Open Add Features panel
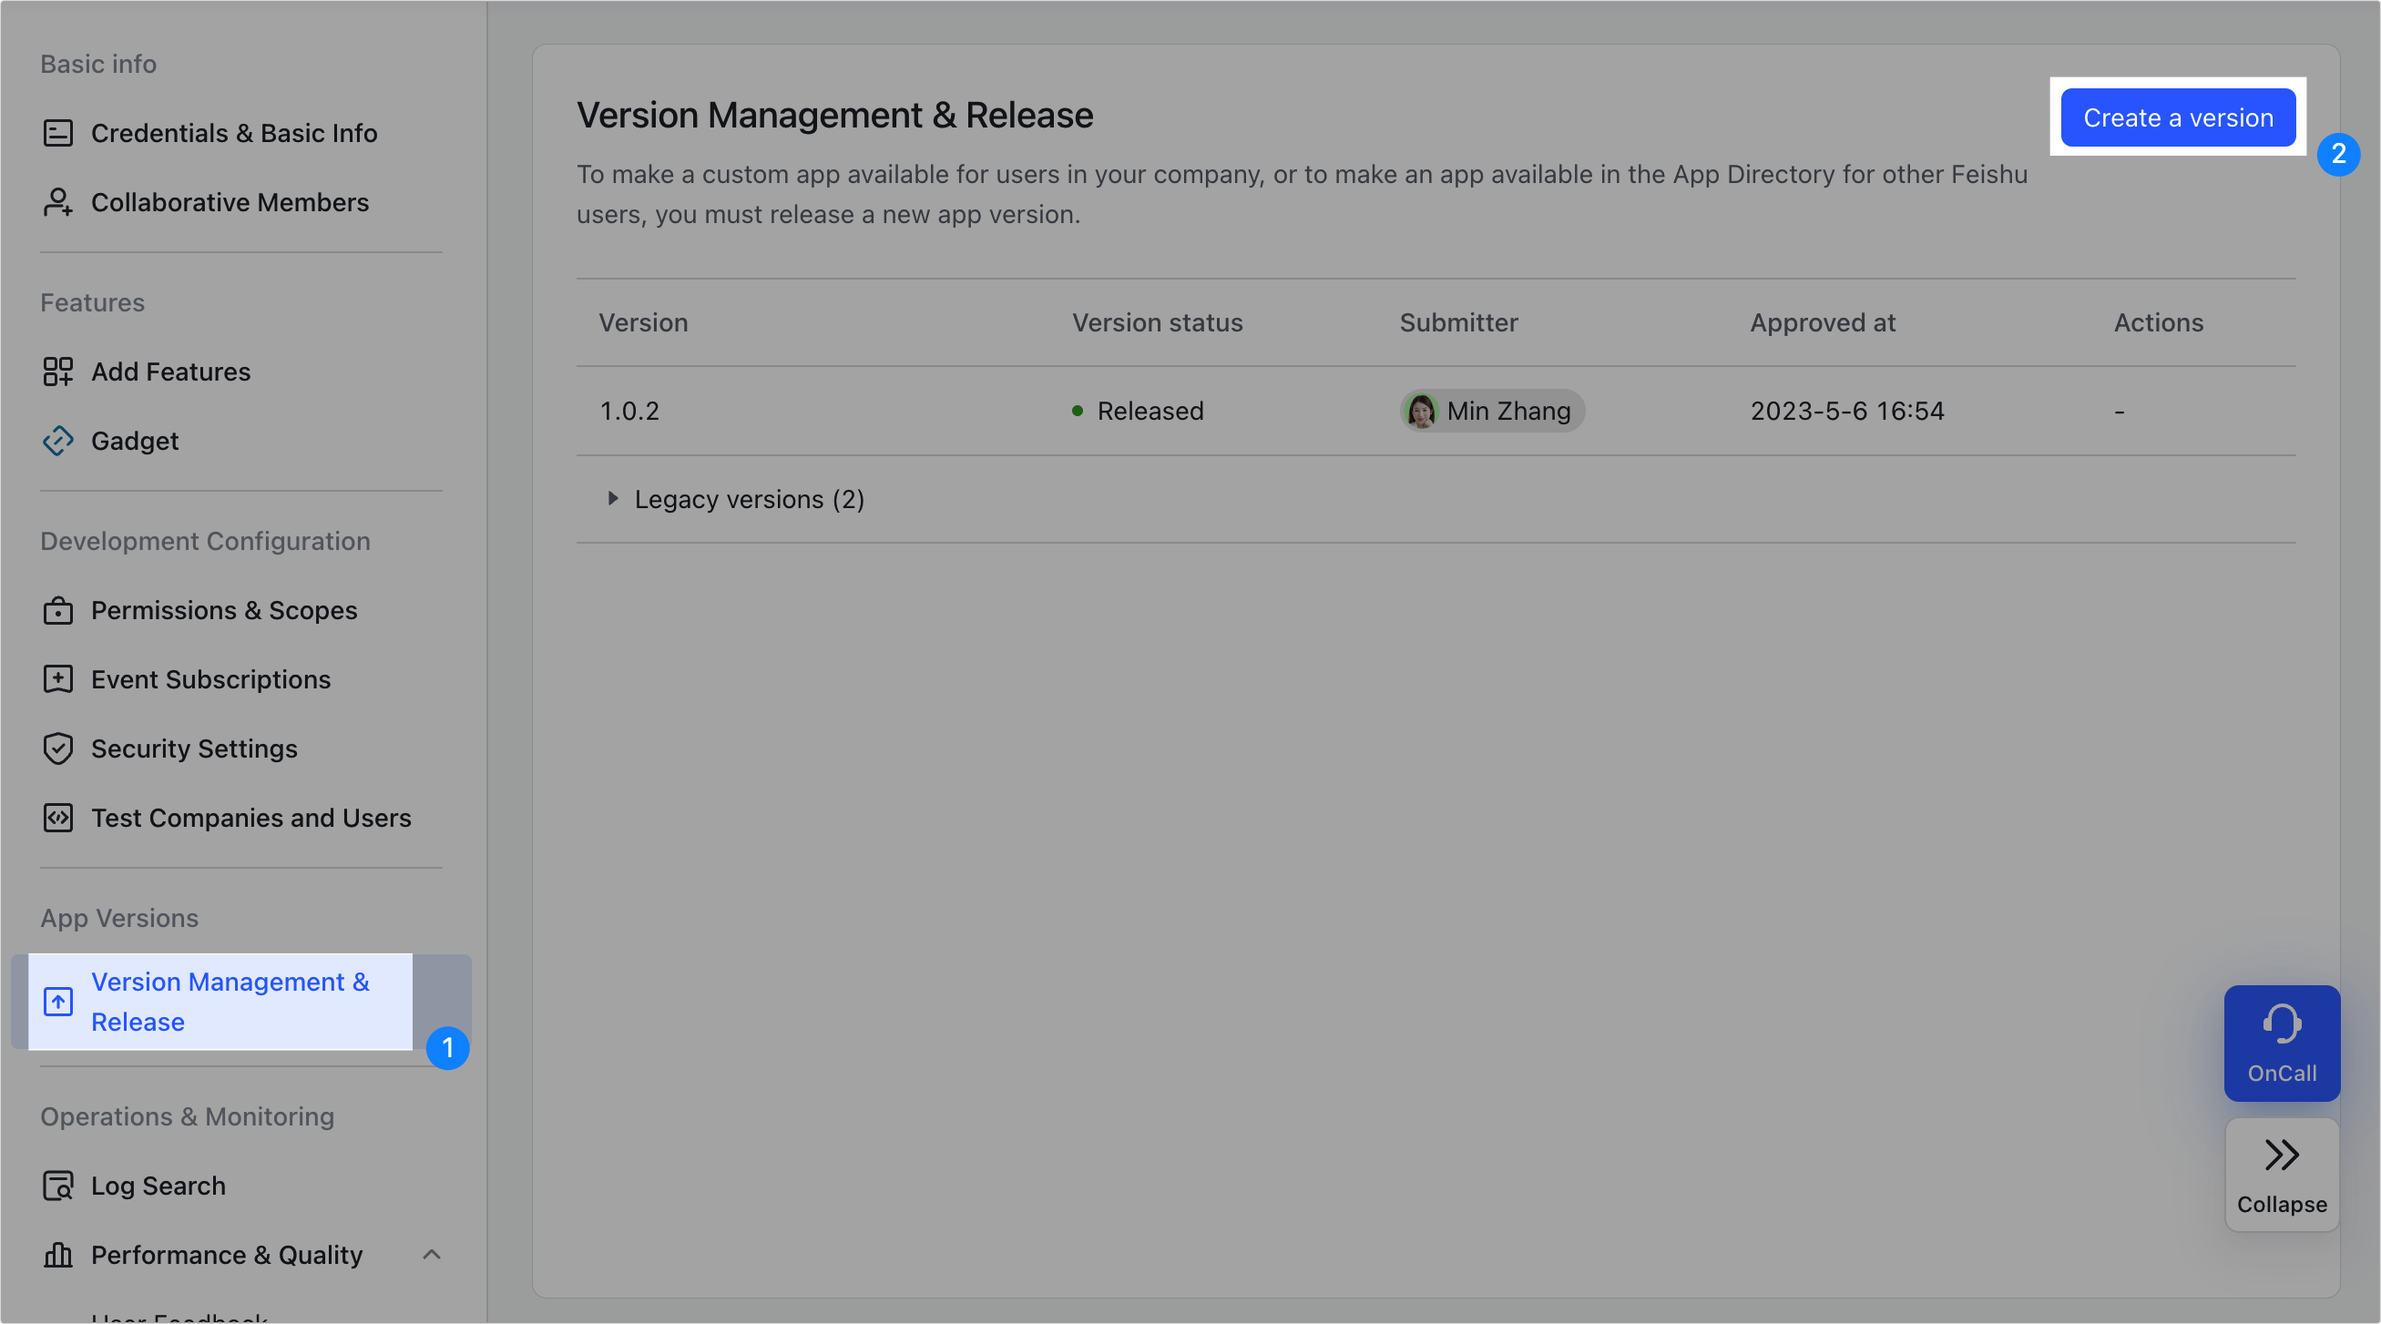Viewport: 2381px width, 1324px height. click(x=170, y=372)
